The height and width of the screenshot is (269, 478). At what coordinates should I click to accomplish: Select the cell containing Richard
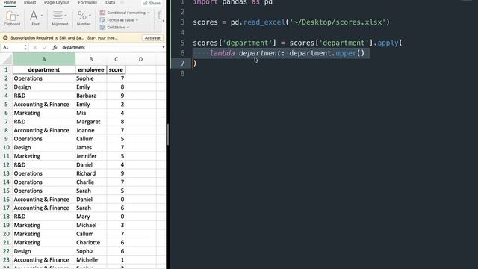[91, 173]
